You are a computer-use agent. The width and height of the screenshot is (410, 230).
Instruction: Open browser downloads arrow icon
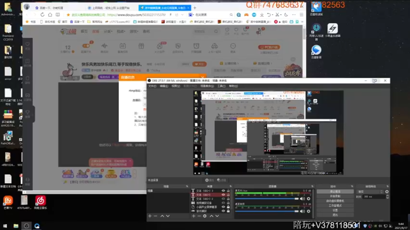262,15
